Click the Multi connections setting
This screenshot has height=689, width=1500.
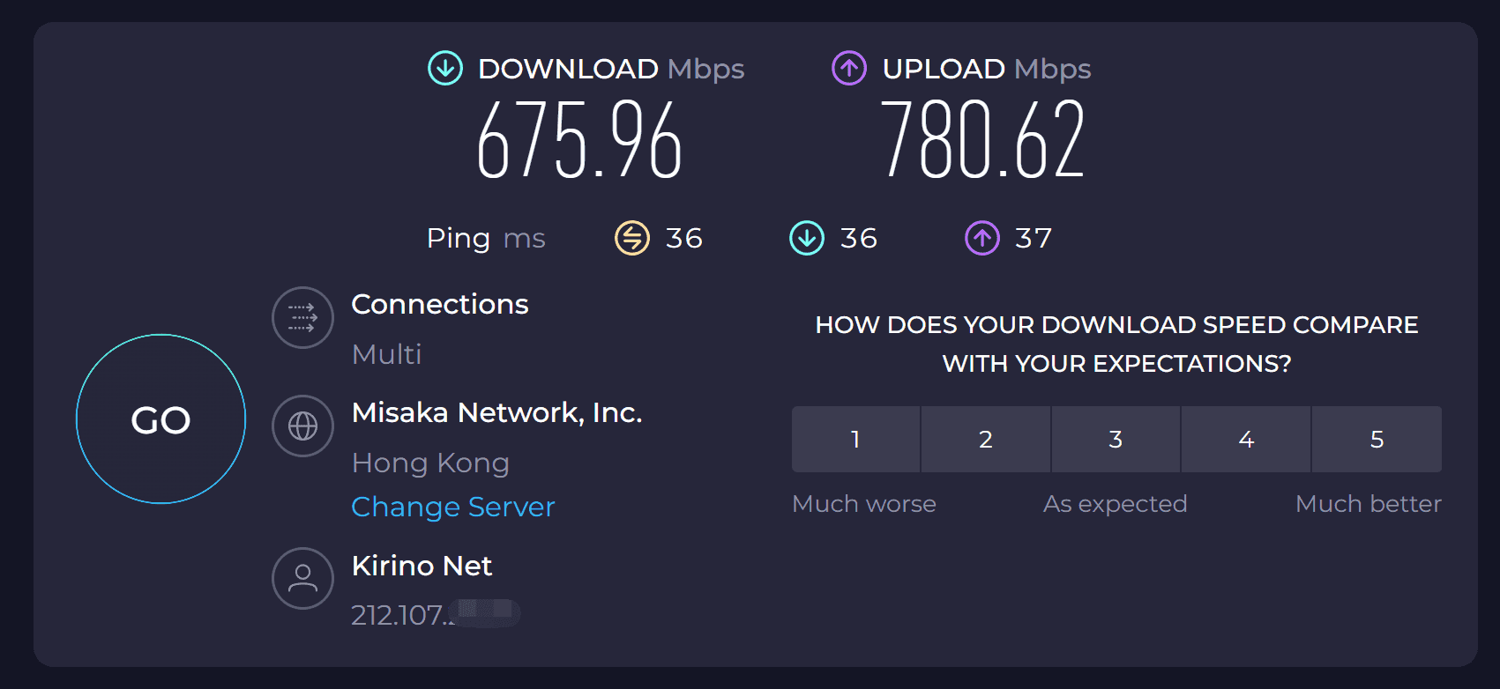click(386, 354)
